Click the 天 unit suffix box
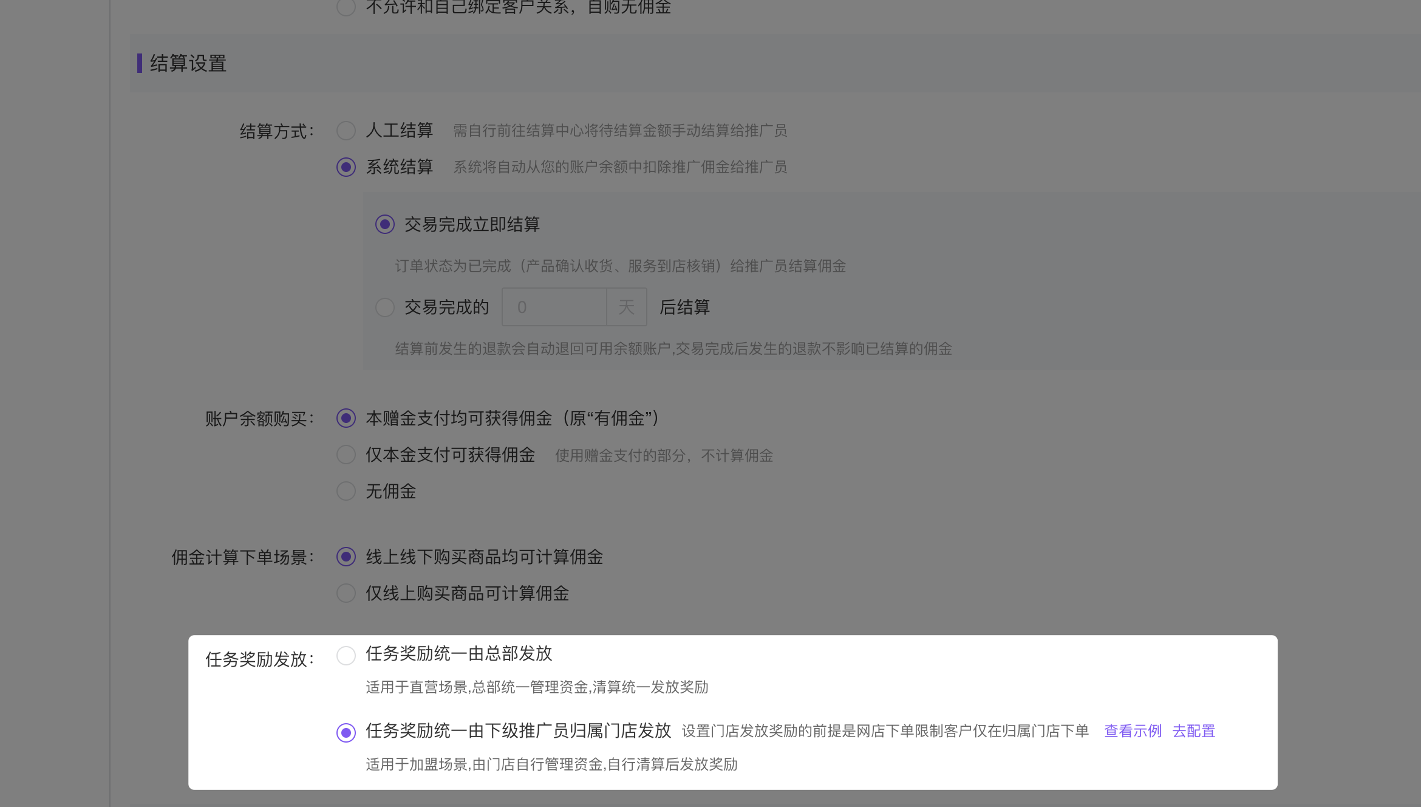Screen dimensions: 1421x807 point(626,307)
